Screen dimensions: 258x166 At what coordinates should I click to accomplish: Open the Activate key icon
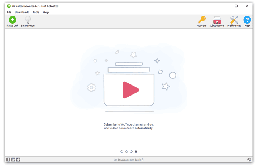202,21
